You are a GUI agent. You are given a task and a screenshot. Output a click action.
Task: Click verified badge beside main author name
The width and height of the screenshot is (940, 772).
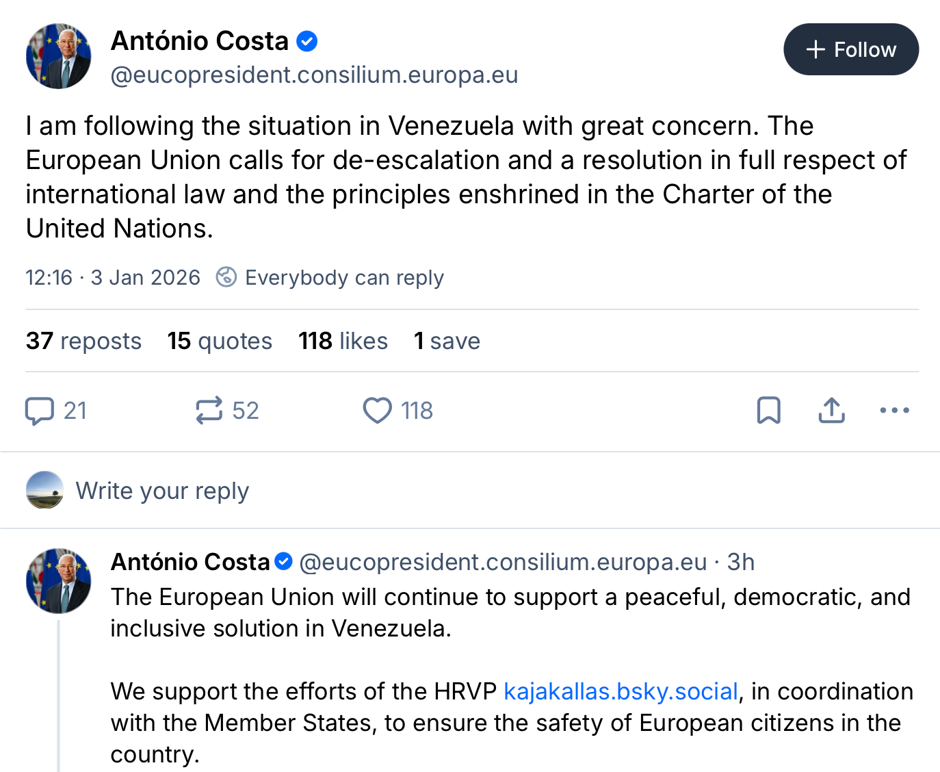pos(307,41)
